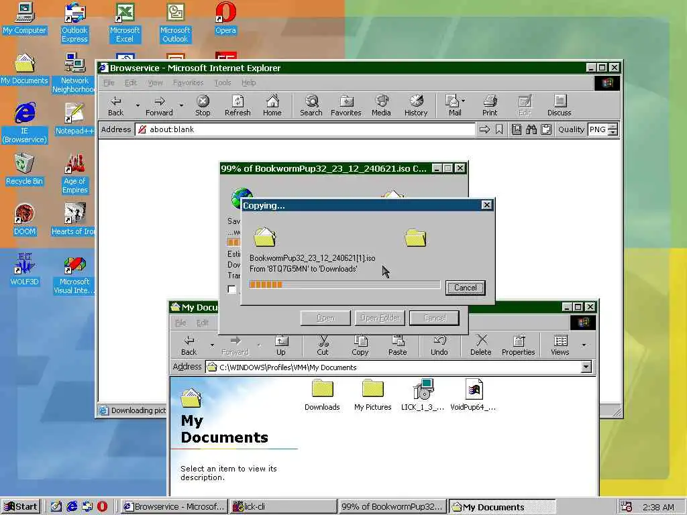The width and height of the screenshot is (687, 515).
Task: Open File menu in My Documents window
Action: coord(180,323)
